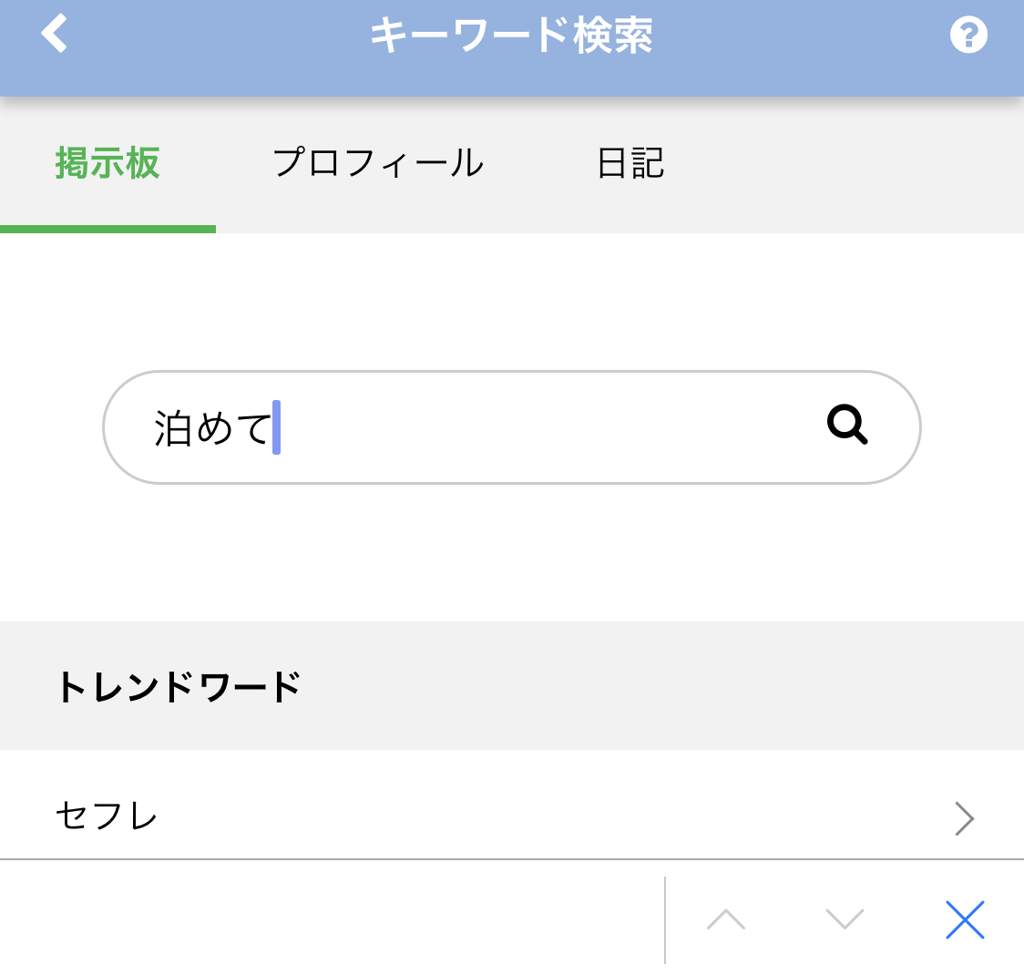Tap the down arrow on keyboard toolbar

tap(845, 919)
